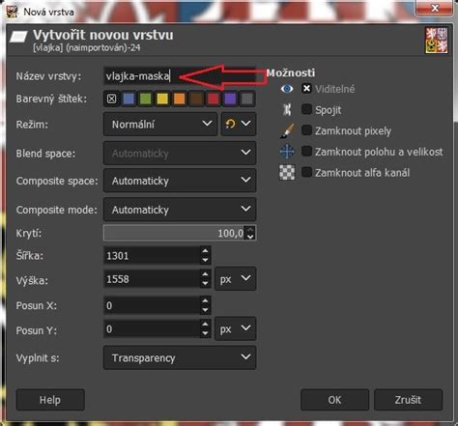Click the Výška field showing 1558
Image resolution: width=458 pixels, height=426 pixels.
(x=152, y=279)
